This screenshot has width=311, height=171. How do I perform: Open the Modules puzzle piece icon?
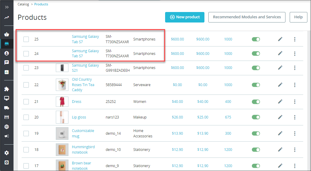coord(7,89)
